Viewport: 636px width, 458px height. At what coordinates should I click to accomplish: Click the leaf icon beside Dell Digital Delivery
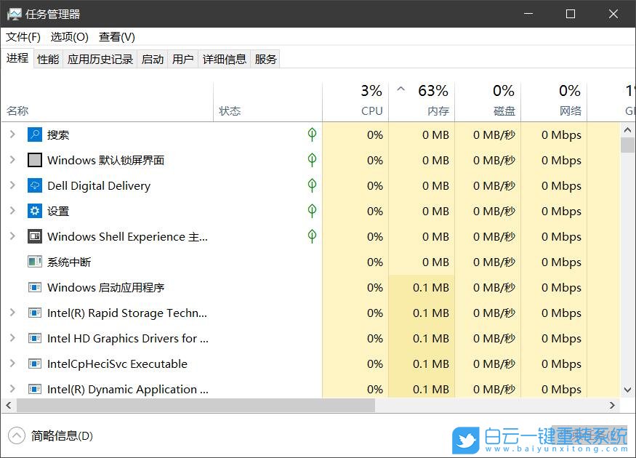click(x=311, y=185)
